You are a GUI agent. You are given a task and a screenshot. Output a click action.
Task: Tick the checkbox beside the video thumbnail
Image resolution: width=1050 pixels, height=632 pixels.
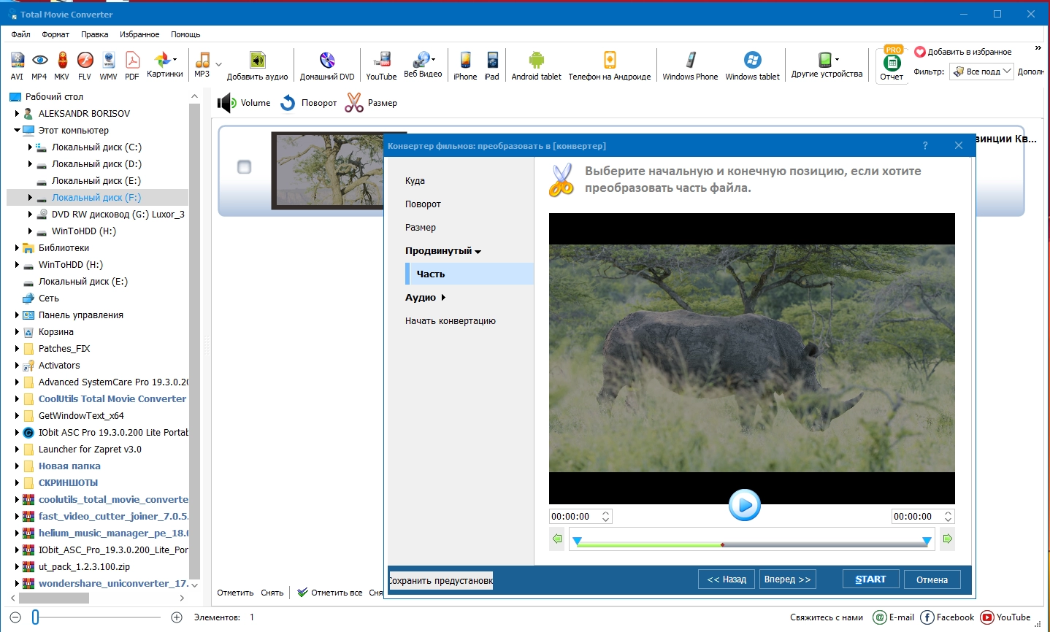coord(245,167)
